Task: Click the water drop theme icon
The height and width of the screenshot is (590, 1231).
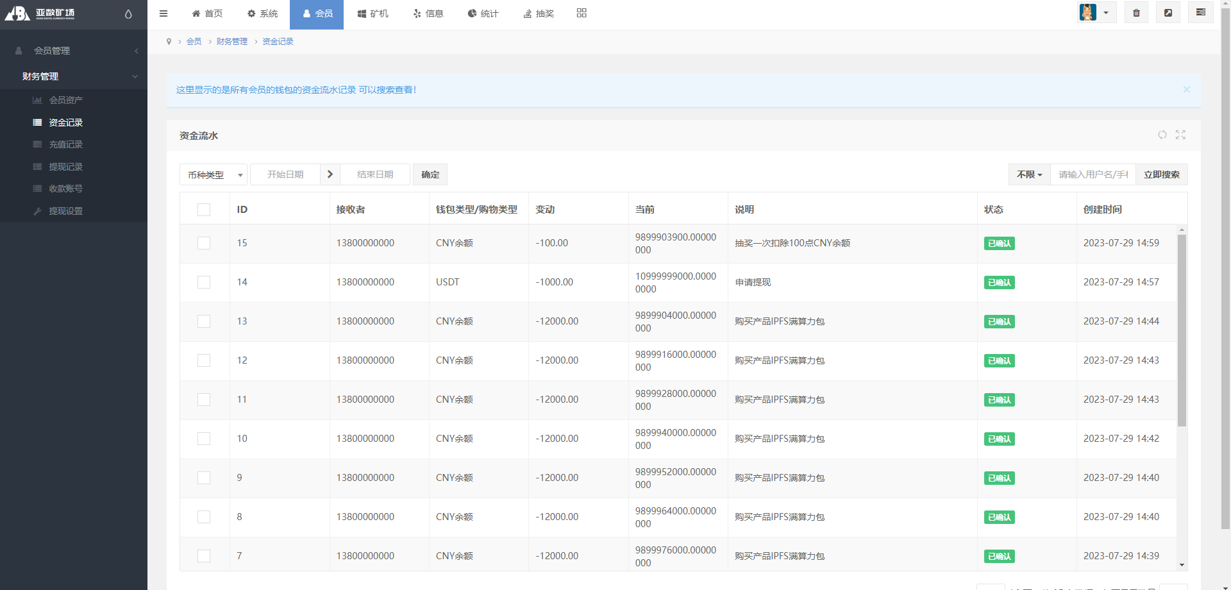Action: pyautogui.click(x=128, y=14)
